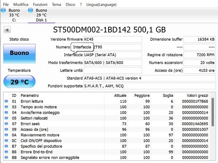Select the Tempo avvio motore parameter
Screen dimensions: 218x163
[39, 107]
